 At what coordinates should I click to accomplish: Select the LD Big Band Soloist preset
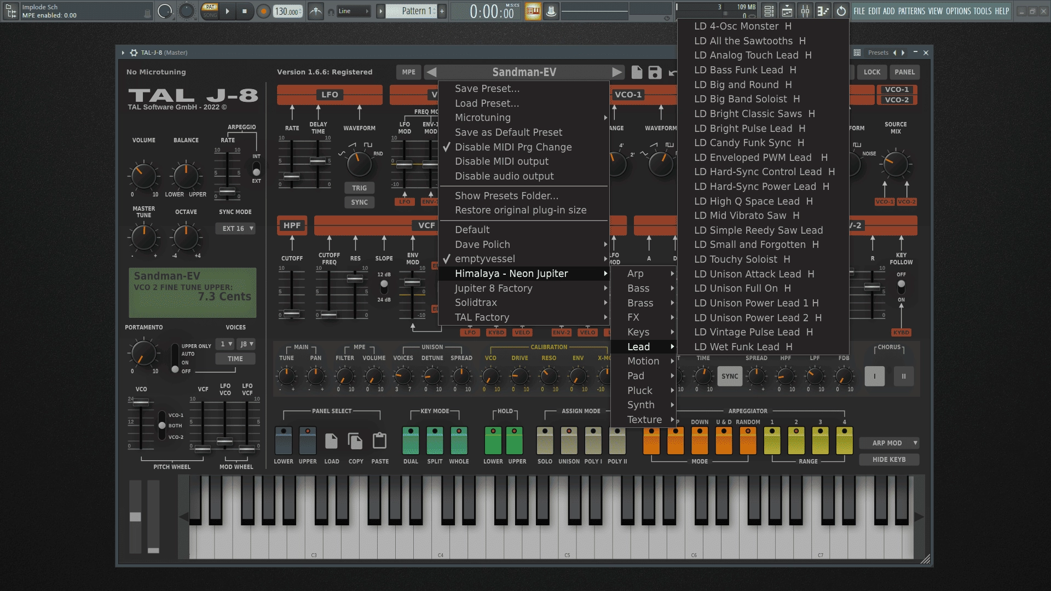tap(763, 99)
